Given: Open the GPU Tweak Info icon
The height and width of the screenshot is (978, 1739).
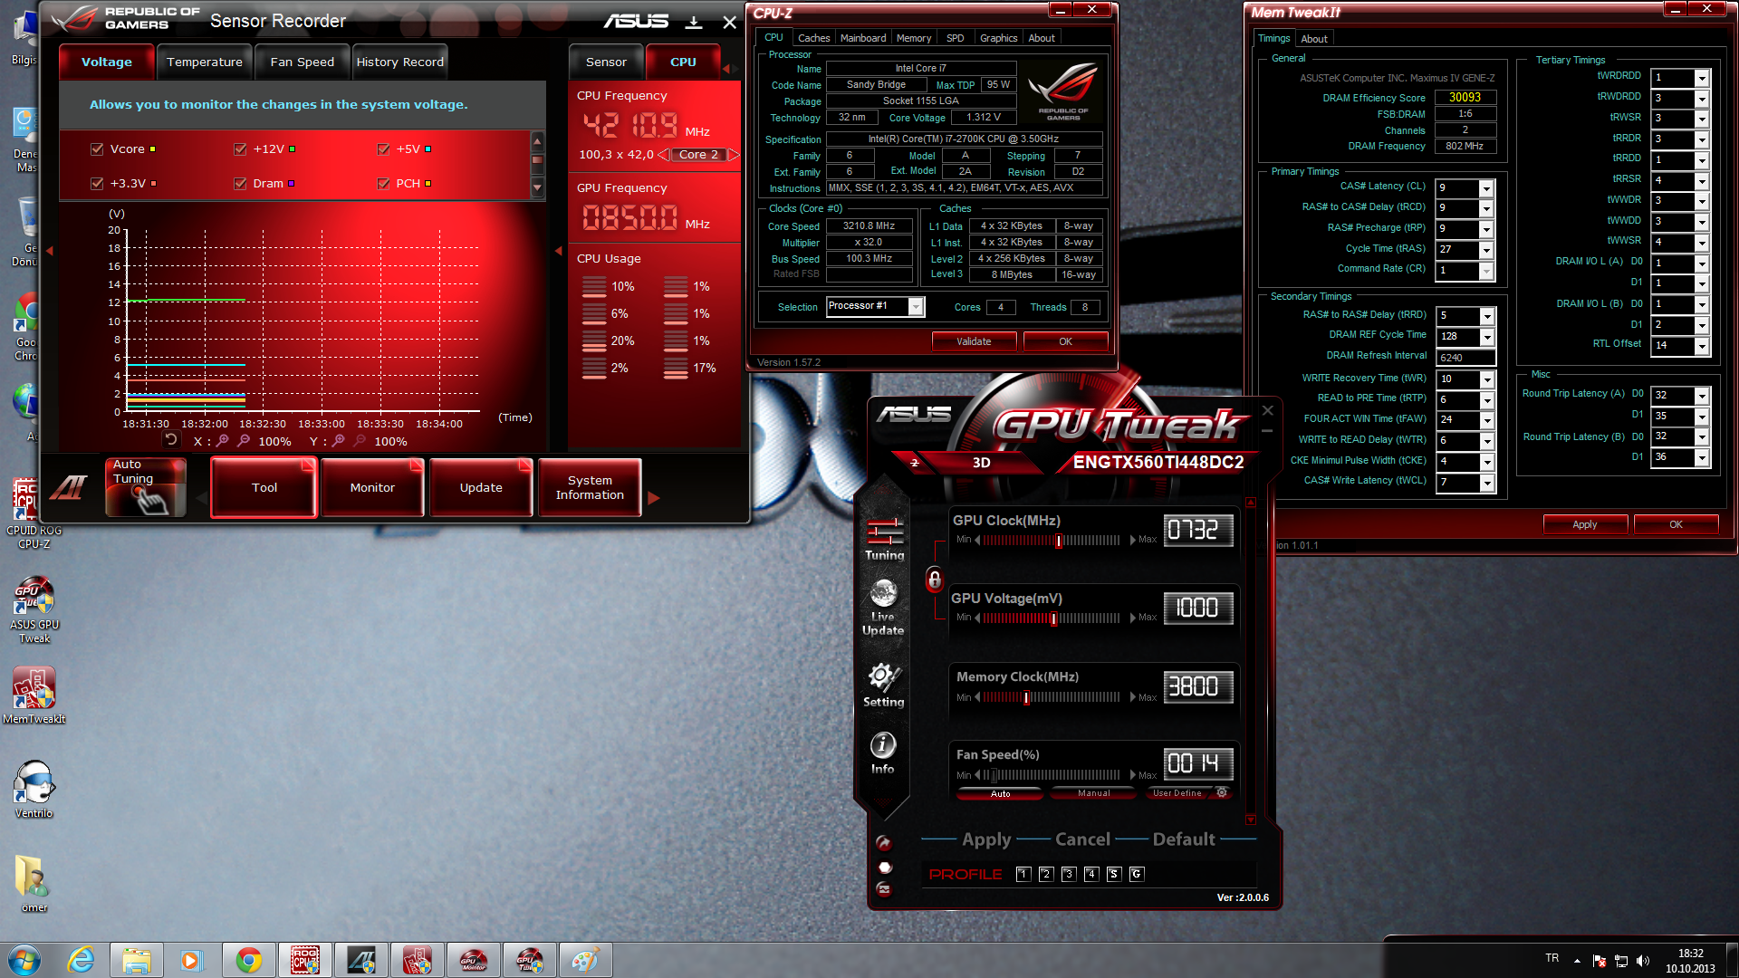Looking at the screenshot, I should coord(883,753).
